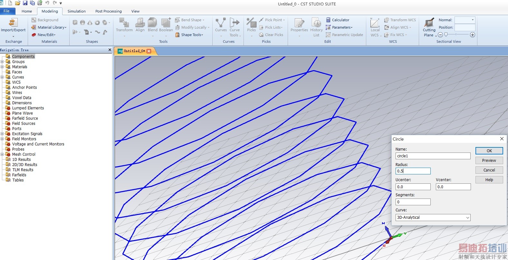Open Help in Circle dialog

click(x=489, y=180)
